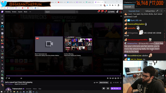Open the Browse nav item
Viewport: 166px width, 93px height.
[x=14, y=12]
